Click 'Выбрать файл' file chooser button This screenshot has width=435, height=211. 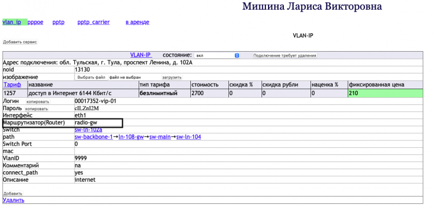pos(91,77)
